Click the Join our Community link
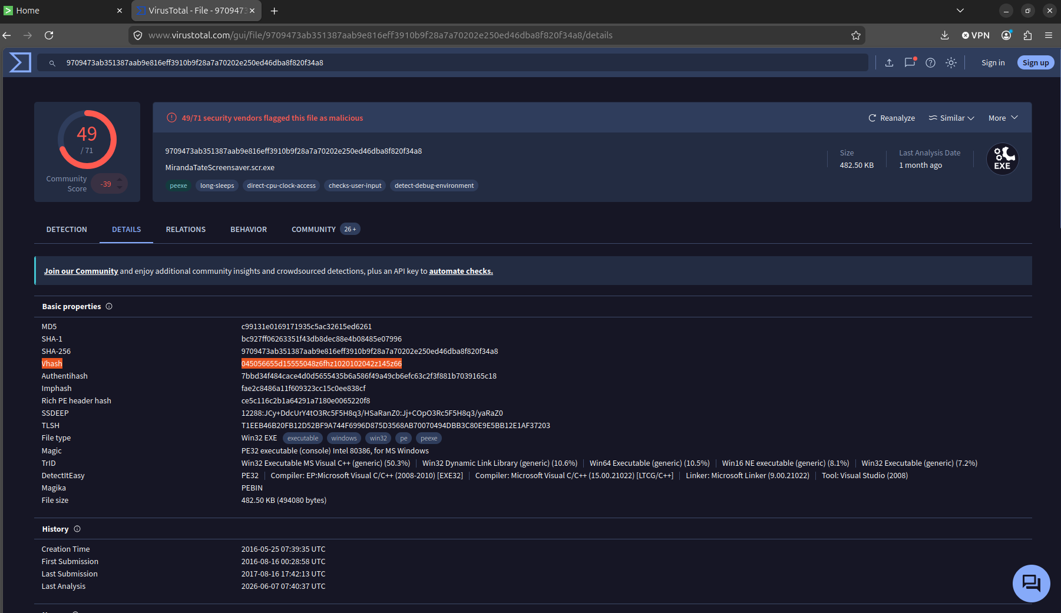 pos(81,271)
